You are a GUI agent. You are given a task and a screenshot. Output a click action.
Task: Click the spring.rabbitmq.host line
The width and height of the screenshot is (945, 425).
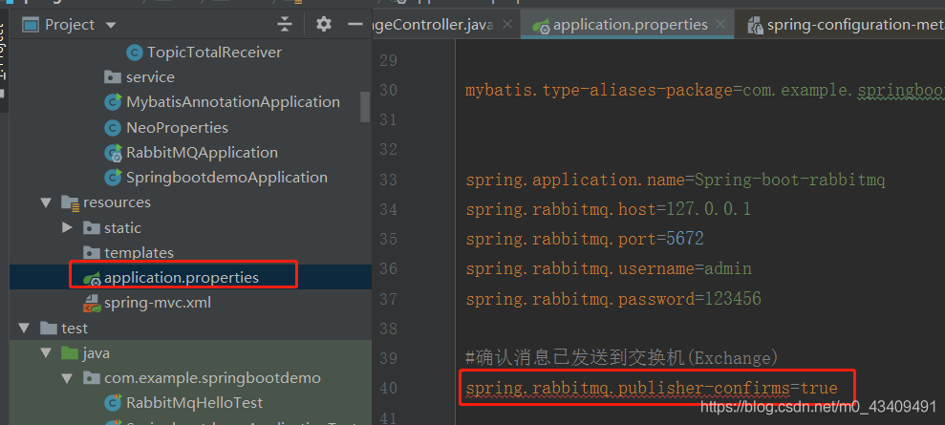tap(608, 209)
